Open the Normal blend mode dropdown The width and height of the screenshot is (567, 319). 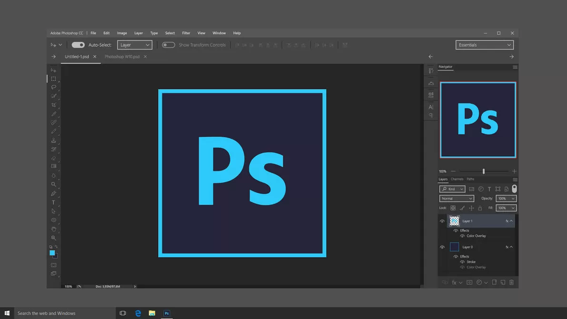[x=457, y=199]
